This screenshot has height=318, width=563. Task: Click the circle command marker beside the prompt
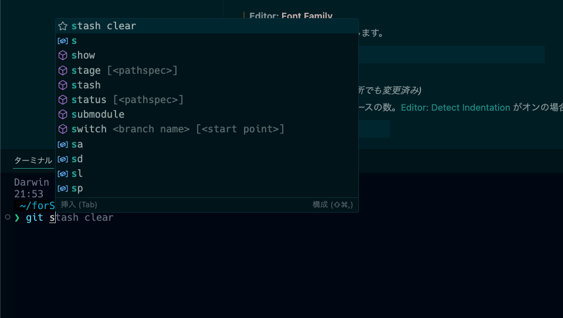[x=8, y=217]
